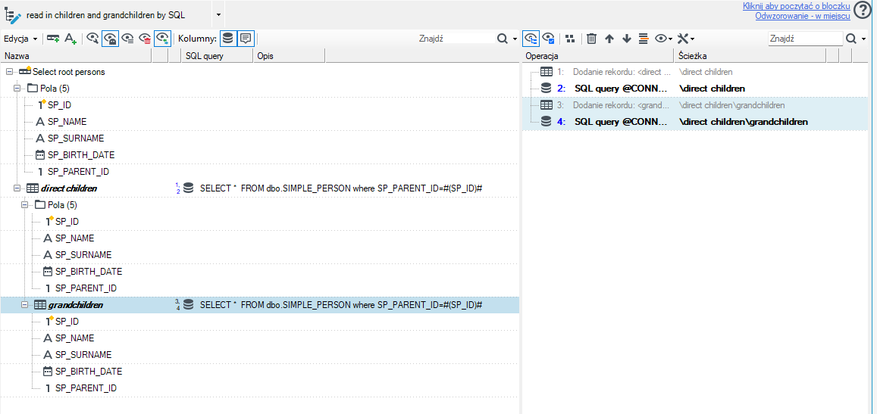Move the selected operation up with the up arrow

coord(609,39)
